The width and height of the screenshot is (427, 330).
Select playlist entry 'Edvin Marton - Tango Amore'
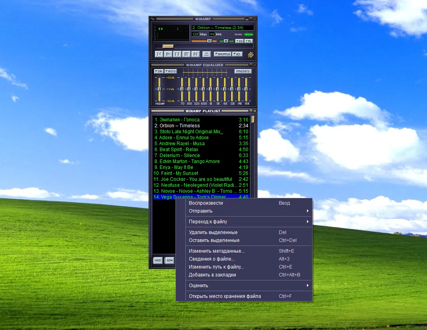(201, 161)
